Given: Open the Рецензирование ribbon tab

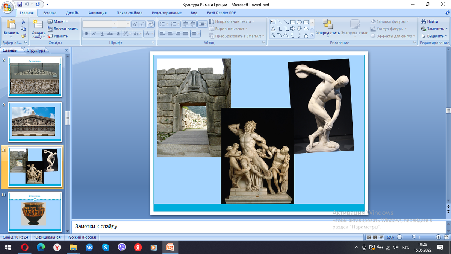Looking at the screenshot, I should 166,13.
